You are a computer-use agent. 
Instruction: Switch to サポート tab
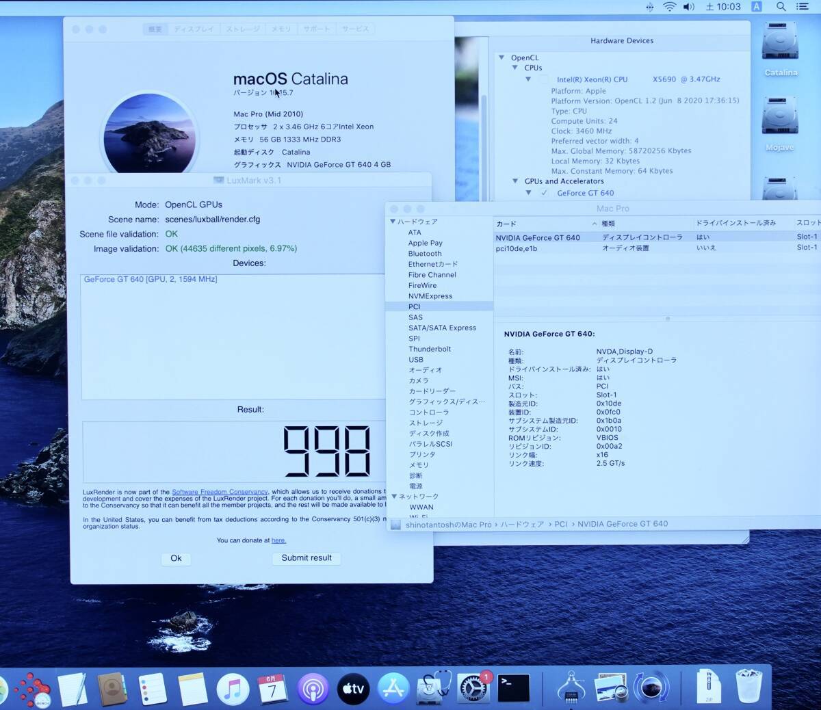tap(316, 29)
